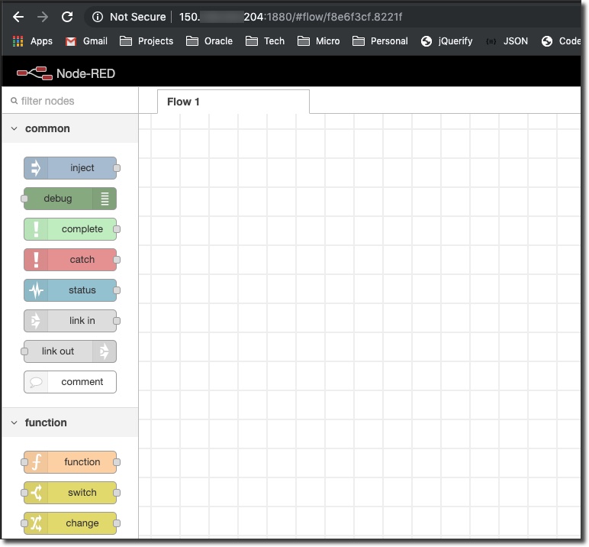589x547 pixels.
Task: Click the browser back arrow
Action: tap(18, 17)
